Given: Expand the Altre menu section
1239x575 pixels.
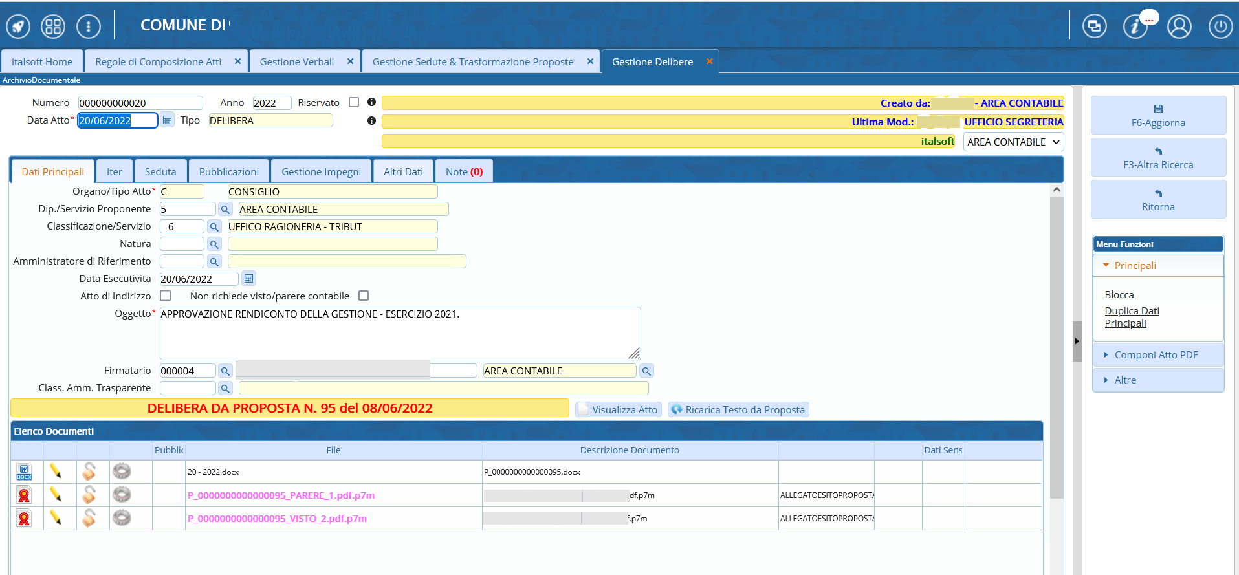Looking at the screenshot, I should click(x=1125, y=380).
